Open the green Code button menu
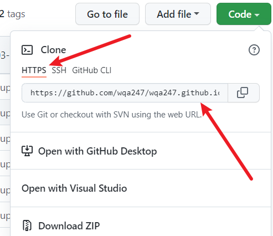 [x=244, y=14]
